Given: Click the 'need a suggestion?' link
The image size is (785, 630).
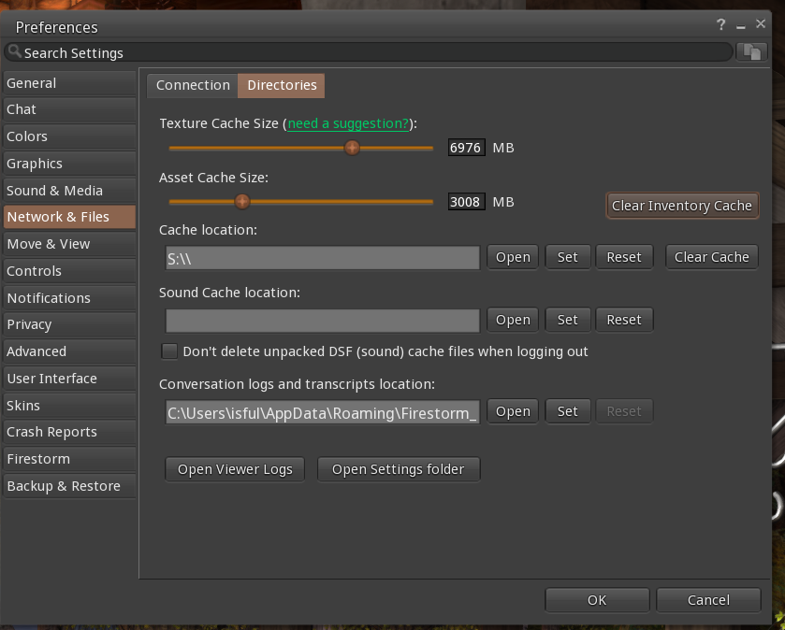Looking at the screenshot, I should pyautogui.click(x=348, y=123).
